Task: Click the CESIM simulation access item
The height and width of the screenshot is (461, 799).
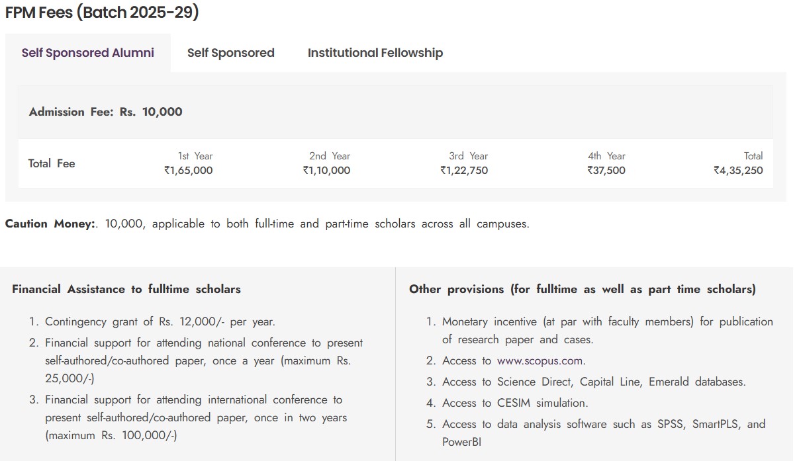Action: [x=515, y=403]
